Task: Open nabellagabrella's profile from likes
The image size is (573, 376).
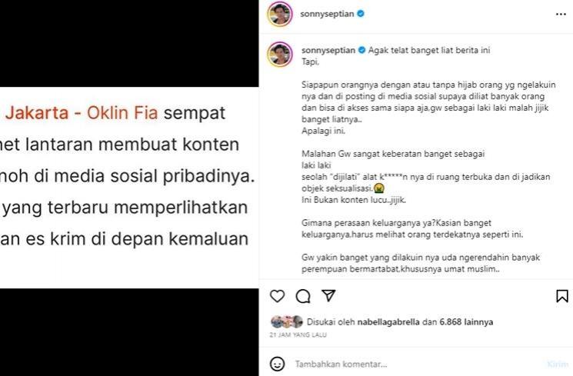Action: 388,322
